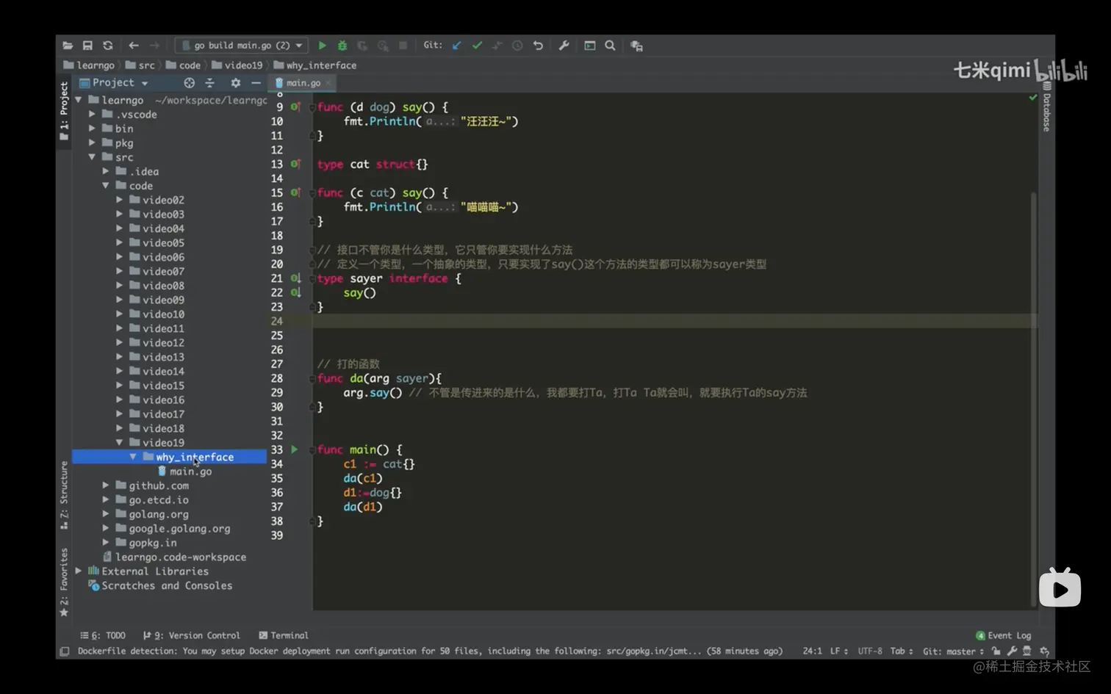Click the run gutter arrow beside func main
Viewport: 1111px width, 694px height.
point(295,449)
